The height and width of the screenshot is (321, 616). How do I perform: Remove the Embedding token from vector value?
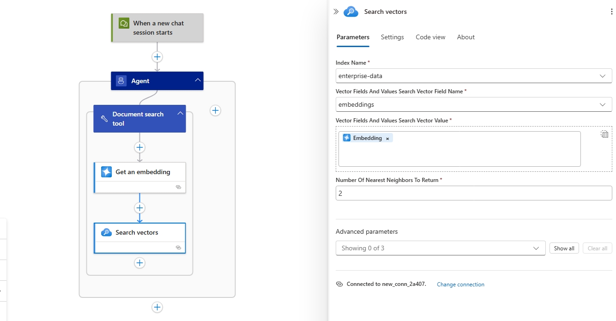tap(387, 139)
